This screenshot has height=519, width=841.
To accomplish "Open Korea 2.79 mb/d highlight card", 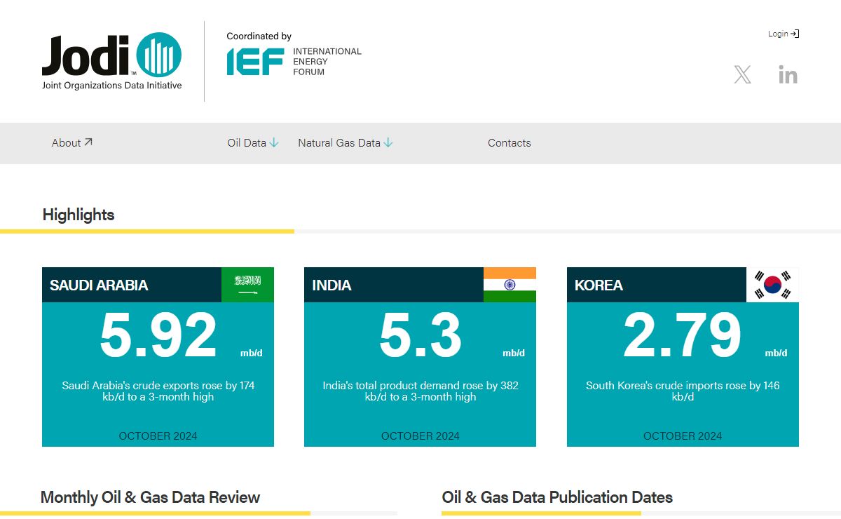I will (x=682, y=337).
